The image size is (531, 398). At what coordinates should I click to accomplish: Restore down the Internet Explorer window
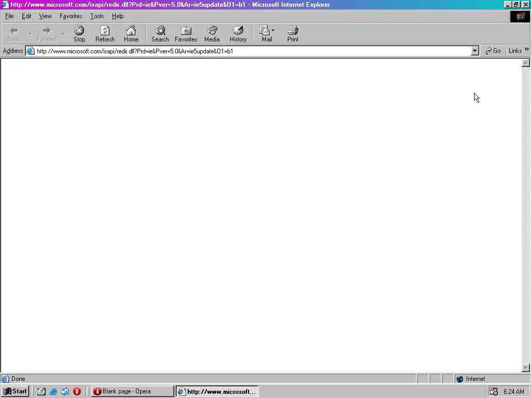click(x=516, y=4)
